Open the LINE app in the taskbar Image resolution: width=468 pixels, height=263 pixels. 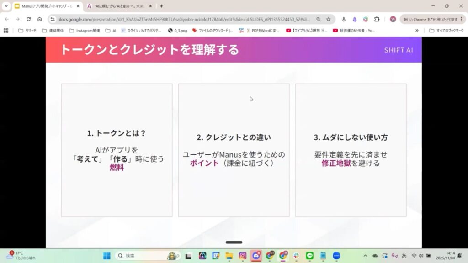pos(309,256)
